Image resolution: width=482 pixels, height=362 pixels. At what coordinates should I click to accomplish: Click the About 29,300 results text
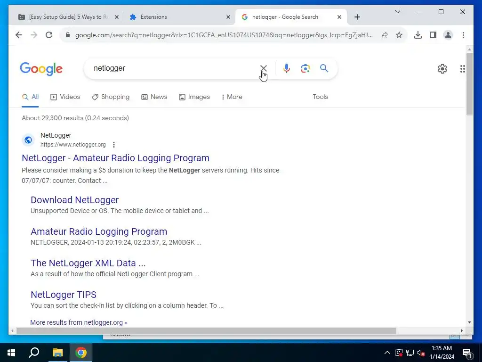coord(75,118)
